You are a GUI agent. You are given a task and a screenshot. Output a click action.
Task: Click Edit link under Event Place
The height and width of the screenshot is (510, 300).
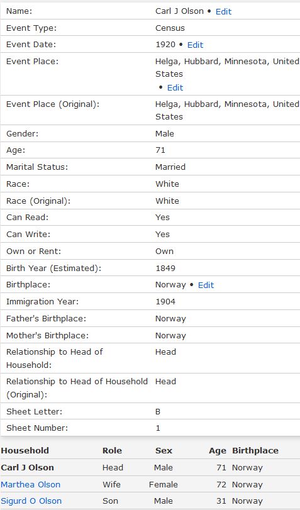tap(175, 88)
